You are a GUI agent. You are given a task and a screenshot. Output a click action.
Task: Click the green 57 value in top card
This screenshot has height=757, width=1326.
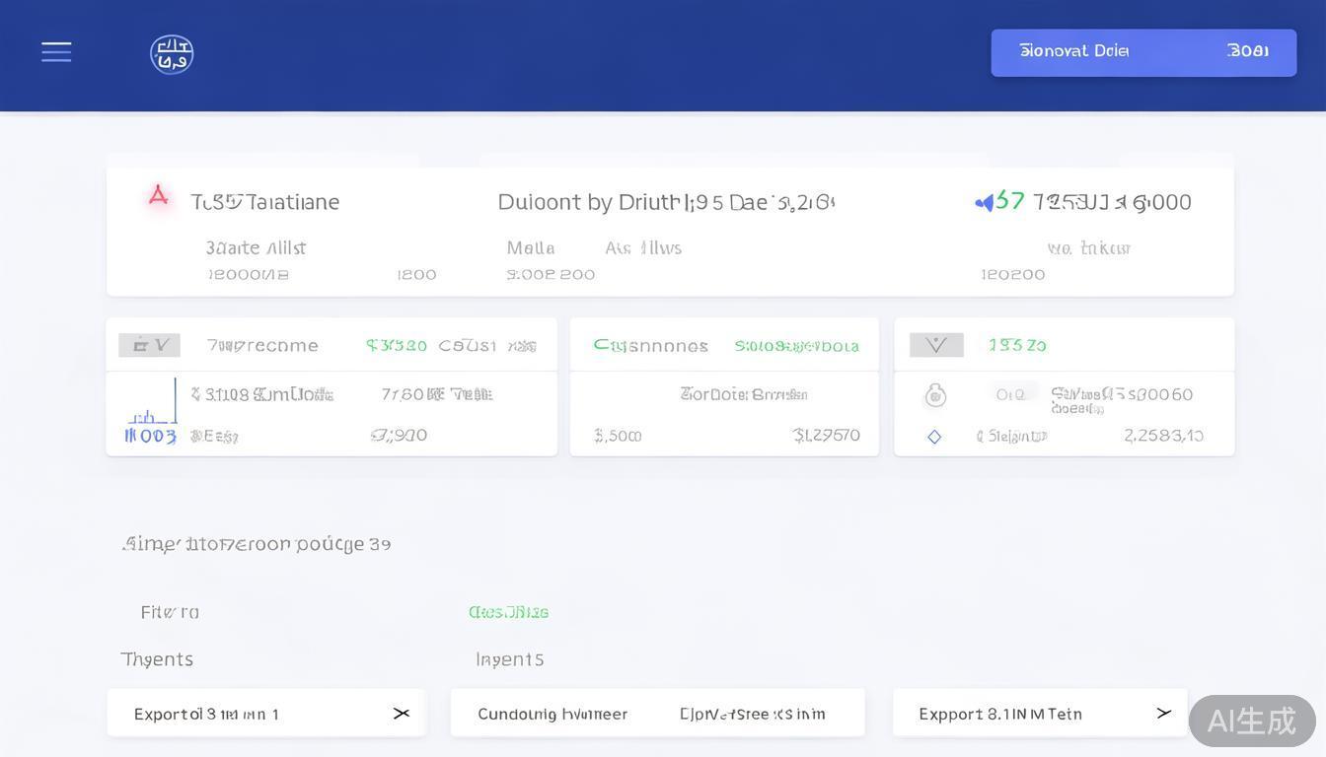pyautogui.click(x=1010, y=201)
